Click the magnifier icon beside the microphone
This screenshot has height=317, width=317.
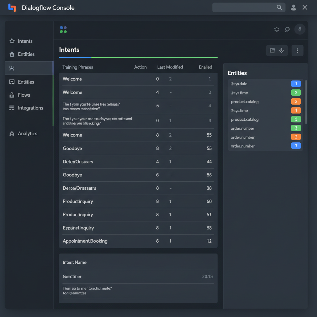(287, 29)
